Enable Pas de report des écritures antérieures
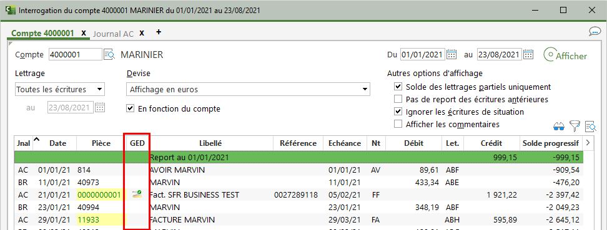 pyautogui.click(x=398, y=99)
